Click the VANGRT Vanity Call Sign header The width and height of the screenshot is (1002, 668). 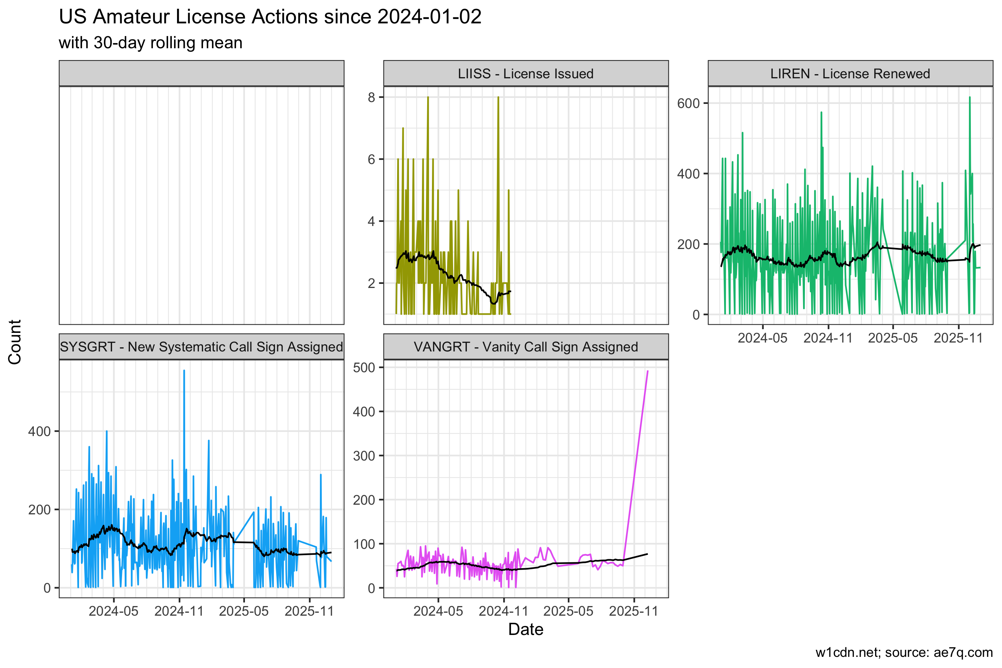(526, 347)
